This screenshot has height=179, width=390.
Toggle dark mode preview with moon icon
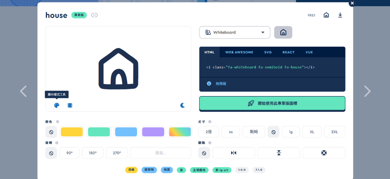[x=183, y=105]
